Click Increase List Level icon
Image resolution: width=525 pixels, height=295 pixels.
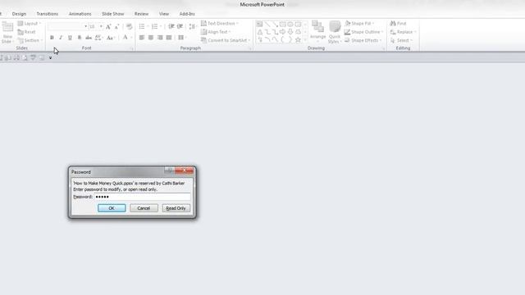pos(180,26)
